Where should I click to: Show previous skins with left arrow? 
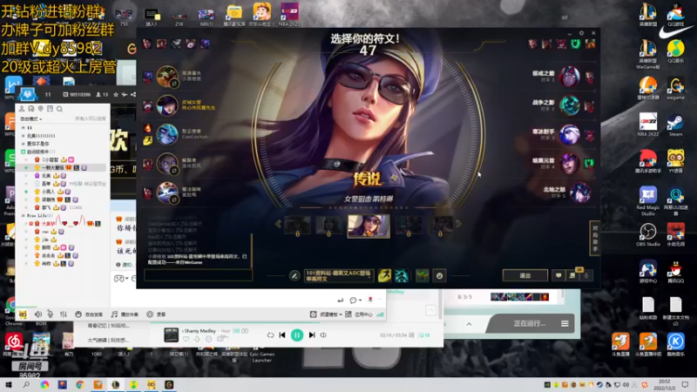coord(278,224)
